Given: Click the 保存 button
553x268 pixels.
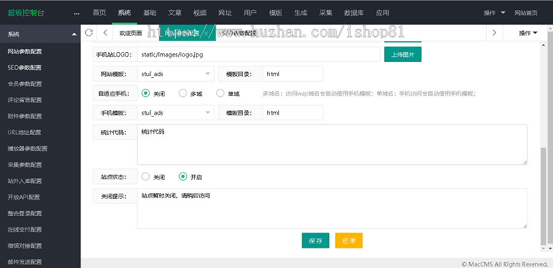Looking at the screenshot, I should pyautogui.click(x=316, y=240).
